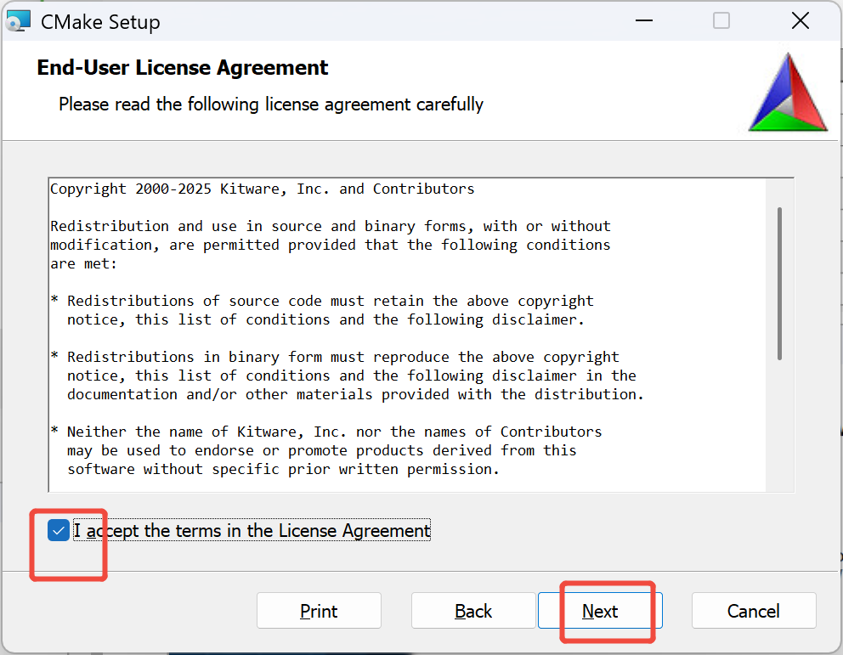Click the CMake Setup installer title icon

pos(18,21)
